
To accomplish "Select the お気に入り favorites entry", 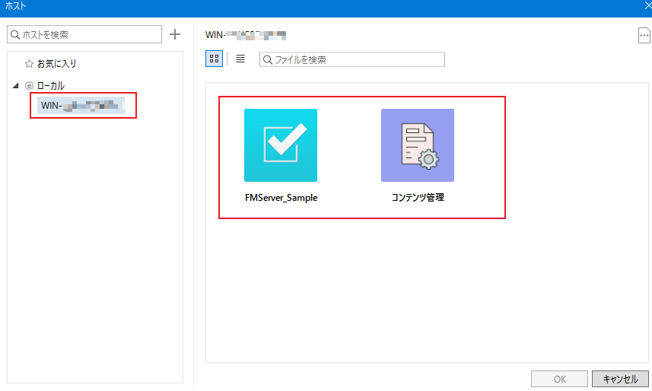I will click(x=57, y=64).
